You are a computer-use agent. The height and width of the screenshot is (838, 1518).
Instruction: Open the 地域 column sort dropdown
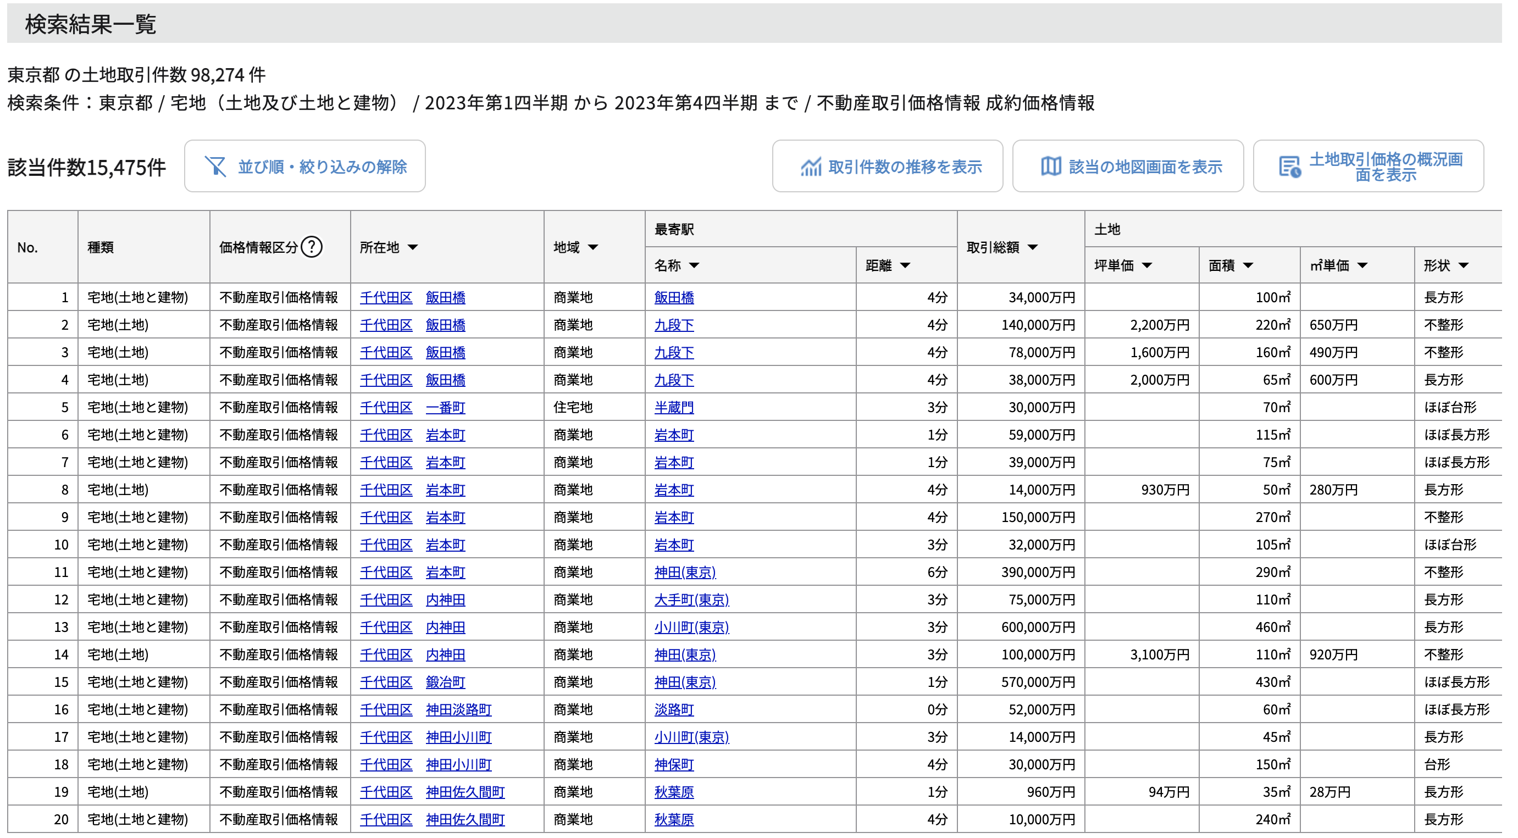[x=594, y=247]
